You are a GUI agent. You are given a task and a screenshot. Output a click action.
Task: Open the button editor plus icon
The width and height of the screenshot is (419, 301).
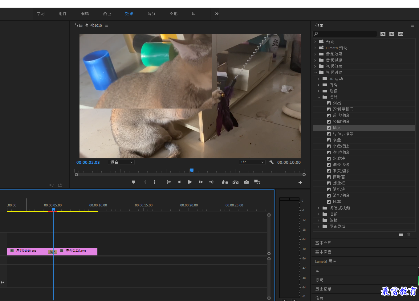[300, 183]
